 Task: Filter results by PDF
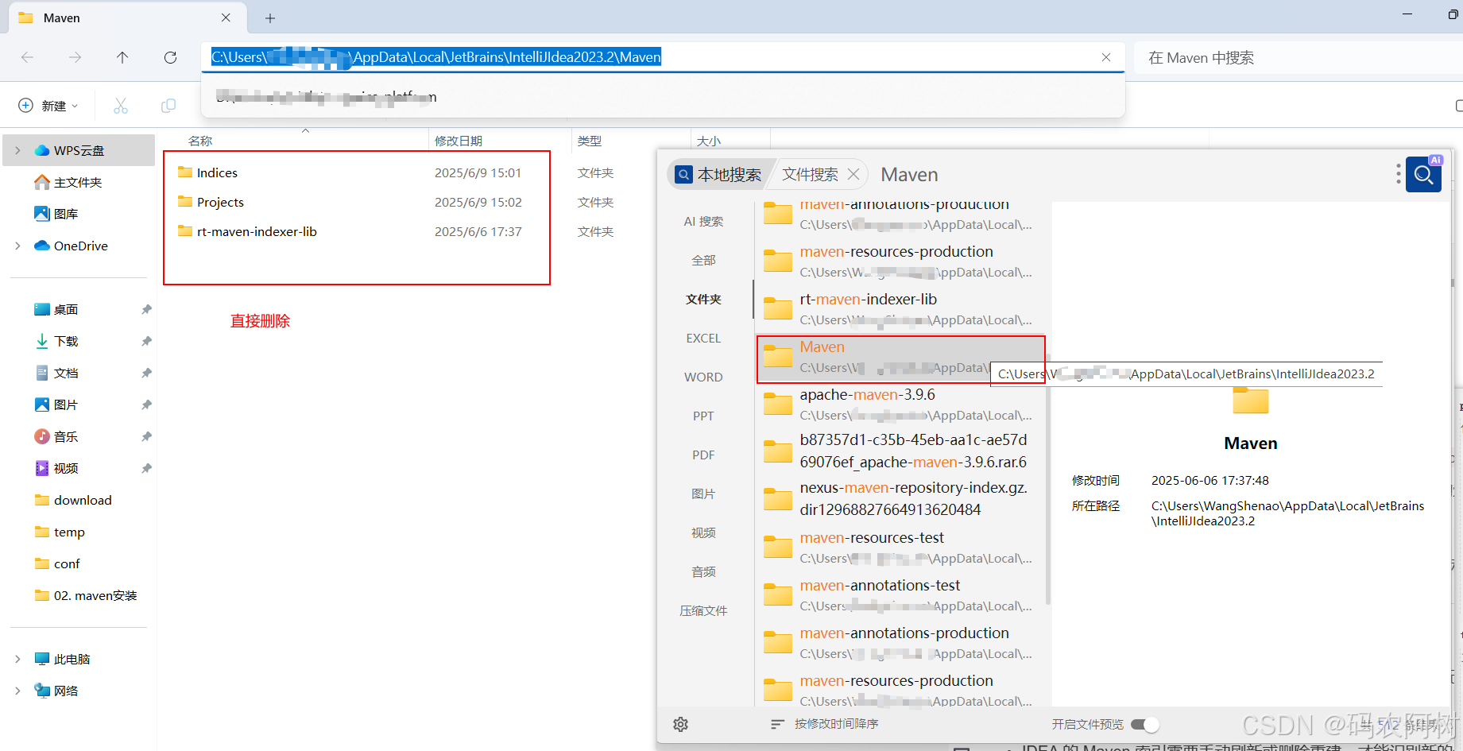pyautogui.click(x=703, y=455)
